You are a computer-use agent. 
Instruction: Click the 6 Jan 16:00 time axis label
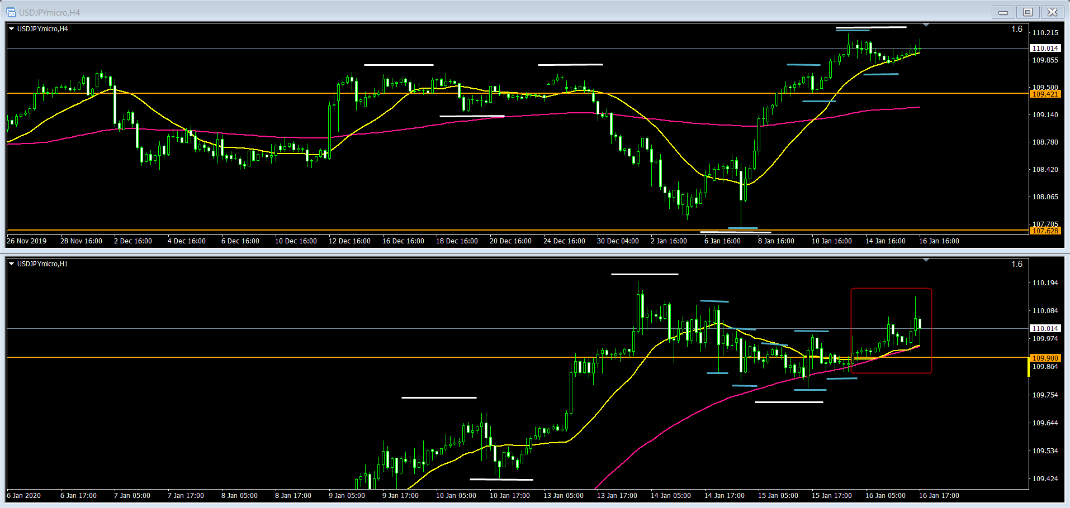722,241
